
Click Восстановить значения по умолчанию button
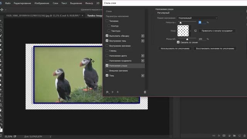click(215, 49)
